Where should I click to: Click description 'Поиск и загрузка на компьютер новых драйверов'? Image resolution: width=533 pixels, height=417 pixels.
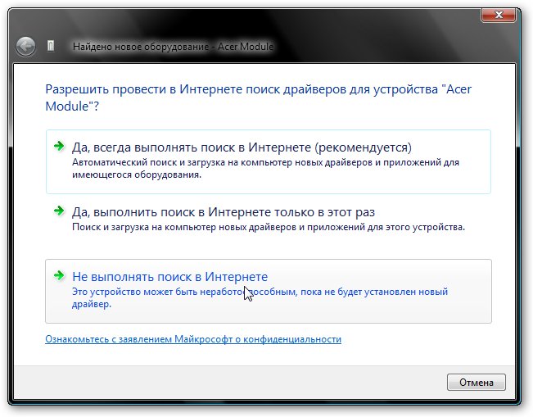(269, 227)
